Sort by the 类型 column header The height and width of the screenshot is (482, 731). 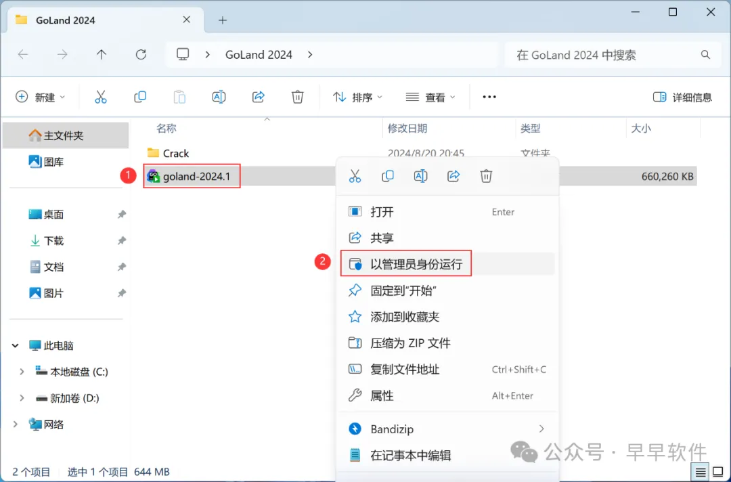(531, 128)
